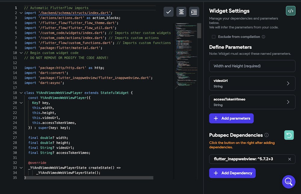Click the green </> code icon
301x194 pixels.
(x=290, y=11)
